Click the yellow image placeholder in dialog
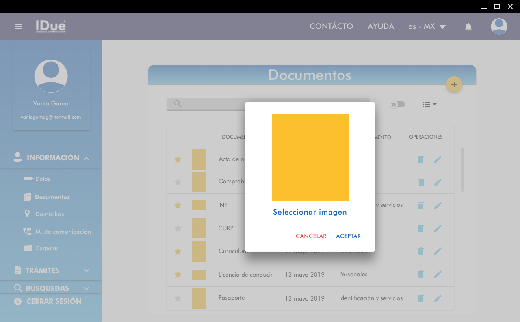 coord(310,157)
